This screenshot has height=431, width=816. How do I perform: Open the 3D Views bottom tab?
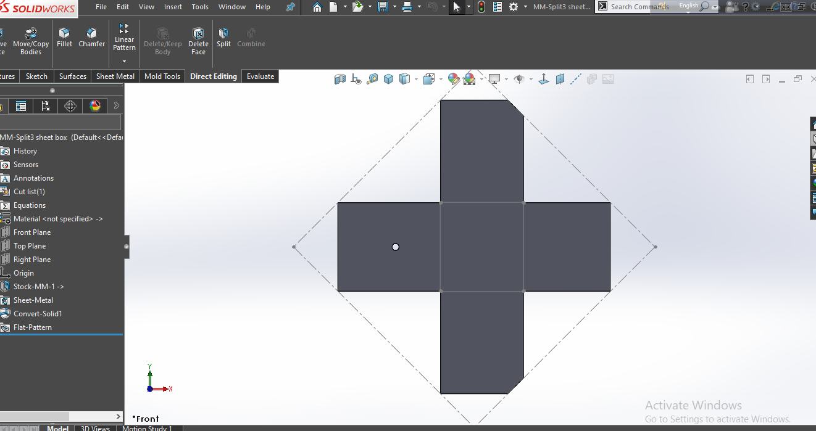(x=96, y=428)
